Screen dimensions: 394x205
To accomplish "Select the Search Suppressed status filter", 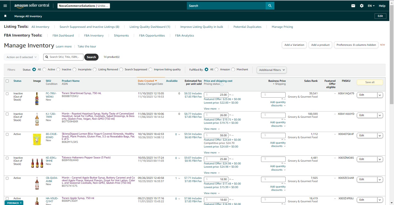I will (121, 70).
